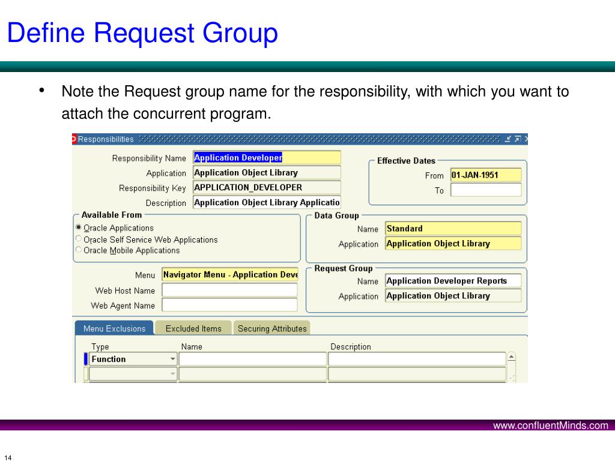Click the Data Group Name field
Screen dimensions: 615x461
453,229
